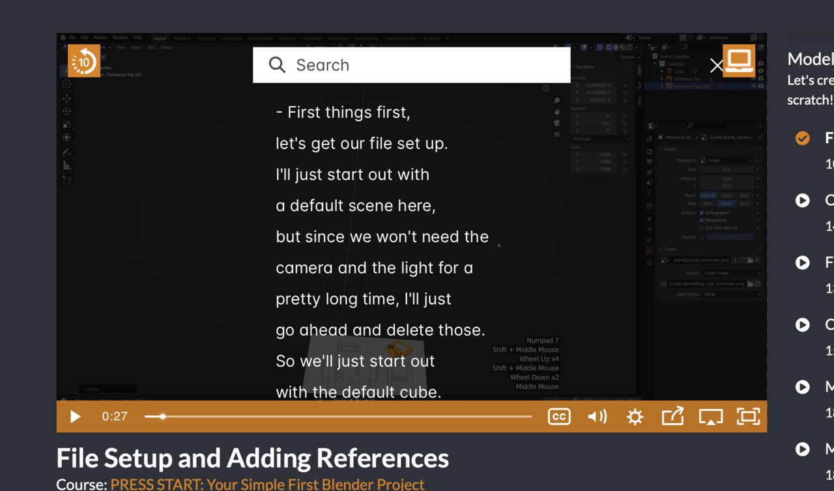Open the player settings gear
The height and width of the screenshot is (491, 834).
635,417
